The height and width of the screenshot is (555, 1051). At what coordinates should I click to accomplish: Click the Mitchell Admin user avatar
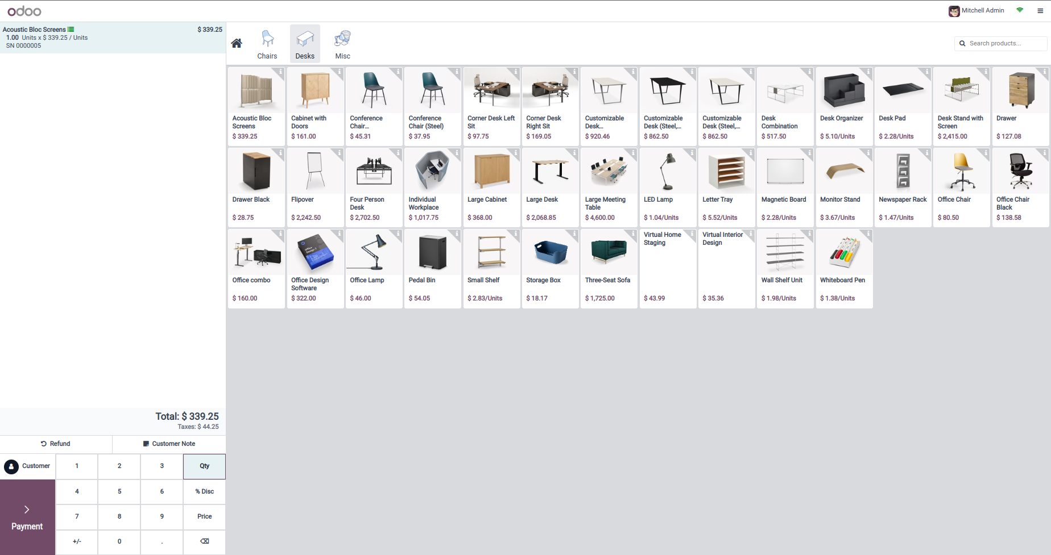coord(954,11)
